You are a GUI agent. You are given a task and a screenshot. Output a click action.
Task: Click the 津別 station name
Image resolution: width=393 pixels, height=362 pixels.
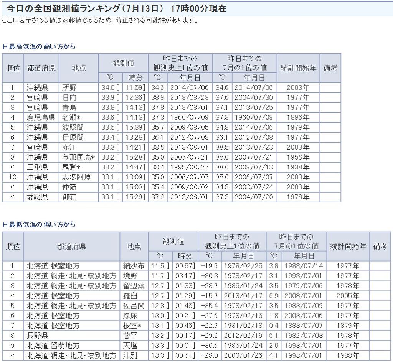pos(130,355)
